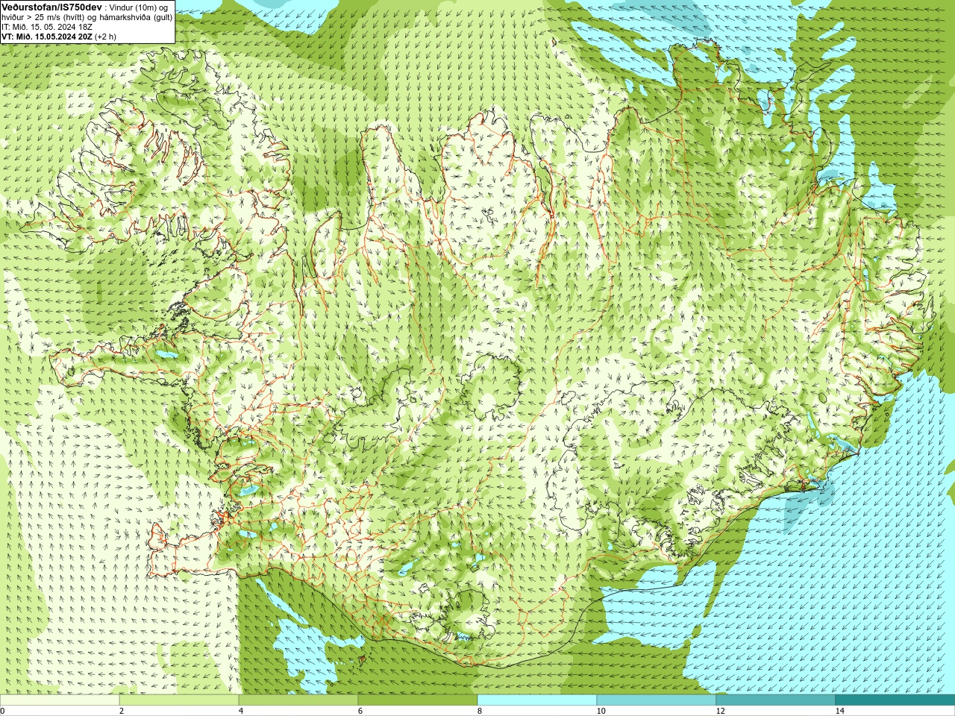Click the Veðurstofan/IS750dev title text
Viewport: 955px width, 716px height.
(x=51, y=7)
